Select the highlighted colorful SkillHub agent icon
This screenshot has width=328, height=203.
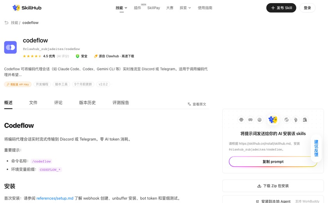pos(273,119)
